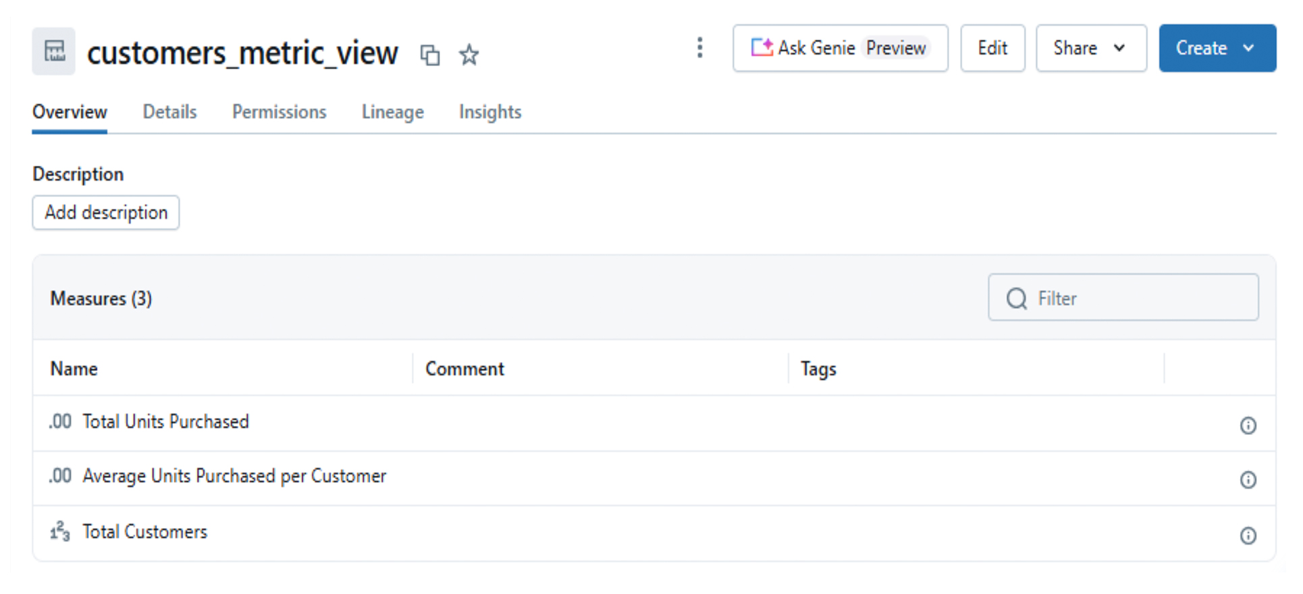Open the Create dropdown menu
The width and height of the screenshot is (1303, 594).
1217,49
